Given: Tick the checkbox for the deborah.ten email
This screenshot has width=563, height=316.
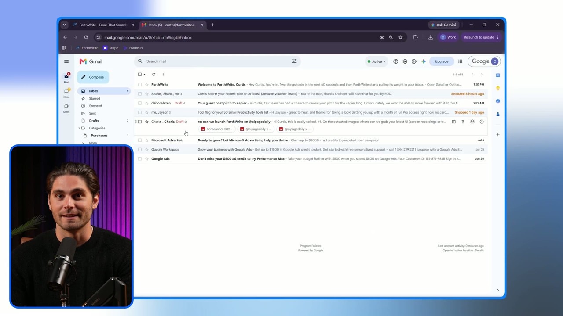Looking at the screenshot, I should point(140,103).
